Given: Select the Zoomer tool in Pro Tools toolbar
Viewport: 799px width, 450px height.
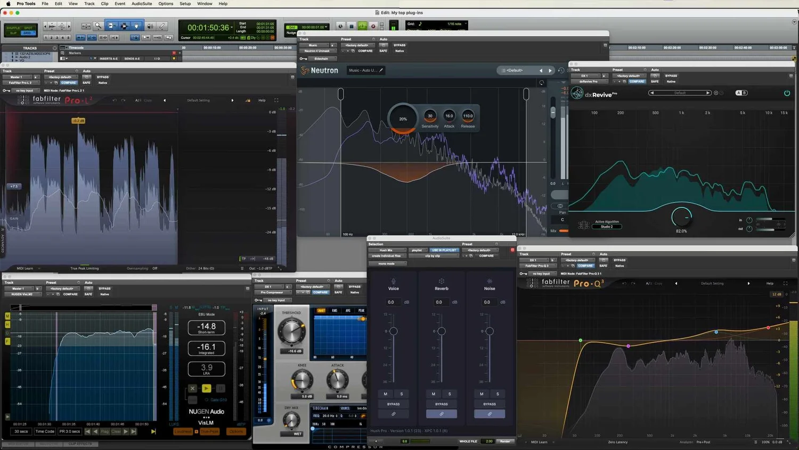Looking at the screenshot, I should 98,26.
